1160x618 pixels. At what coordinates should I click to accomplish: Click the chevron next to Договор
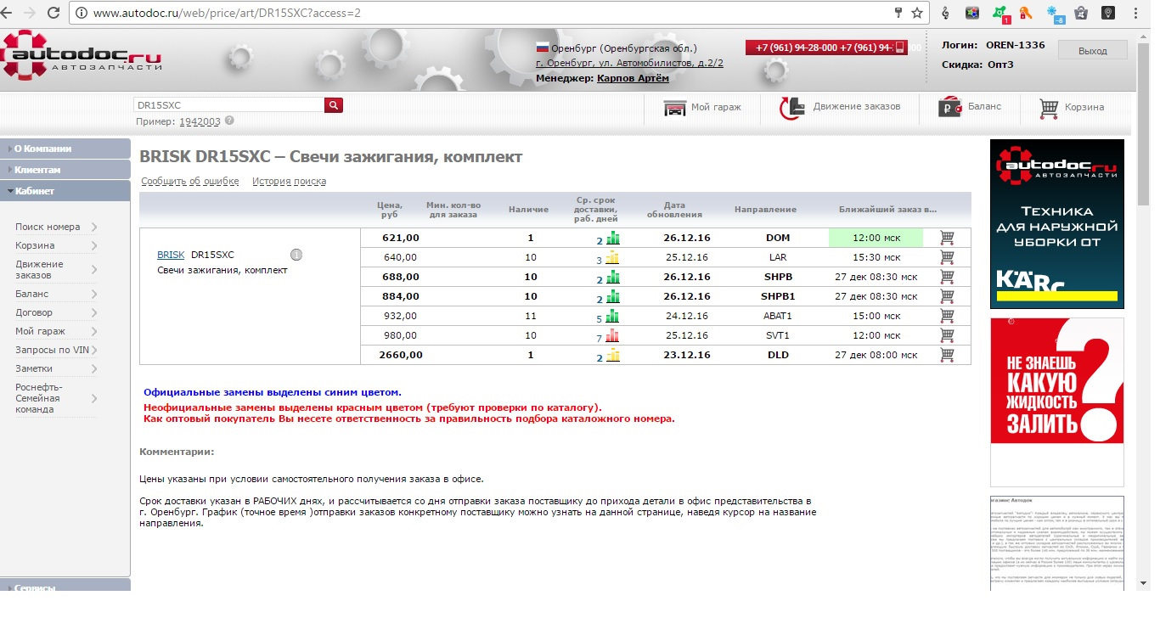click(x=93, y=312)
